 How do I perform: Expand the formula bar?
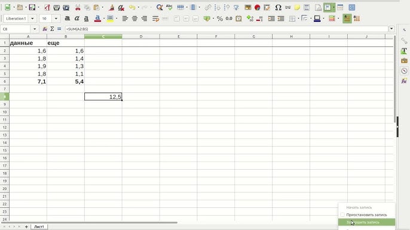pyautogui.click(x=391, y=29)
